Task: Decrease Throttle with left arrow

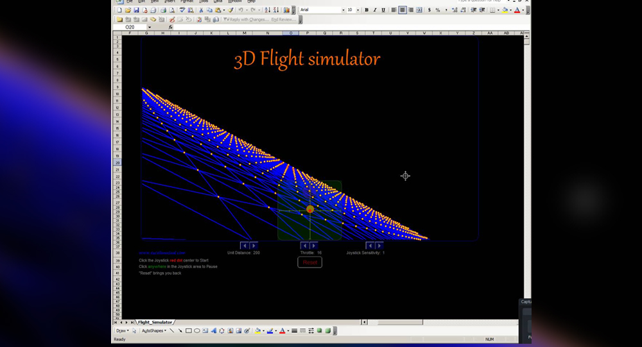Action: point(304,246)
